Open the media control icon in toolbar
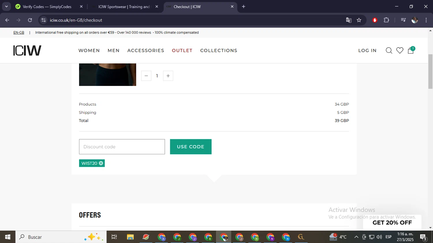 (403, 20)
